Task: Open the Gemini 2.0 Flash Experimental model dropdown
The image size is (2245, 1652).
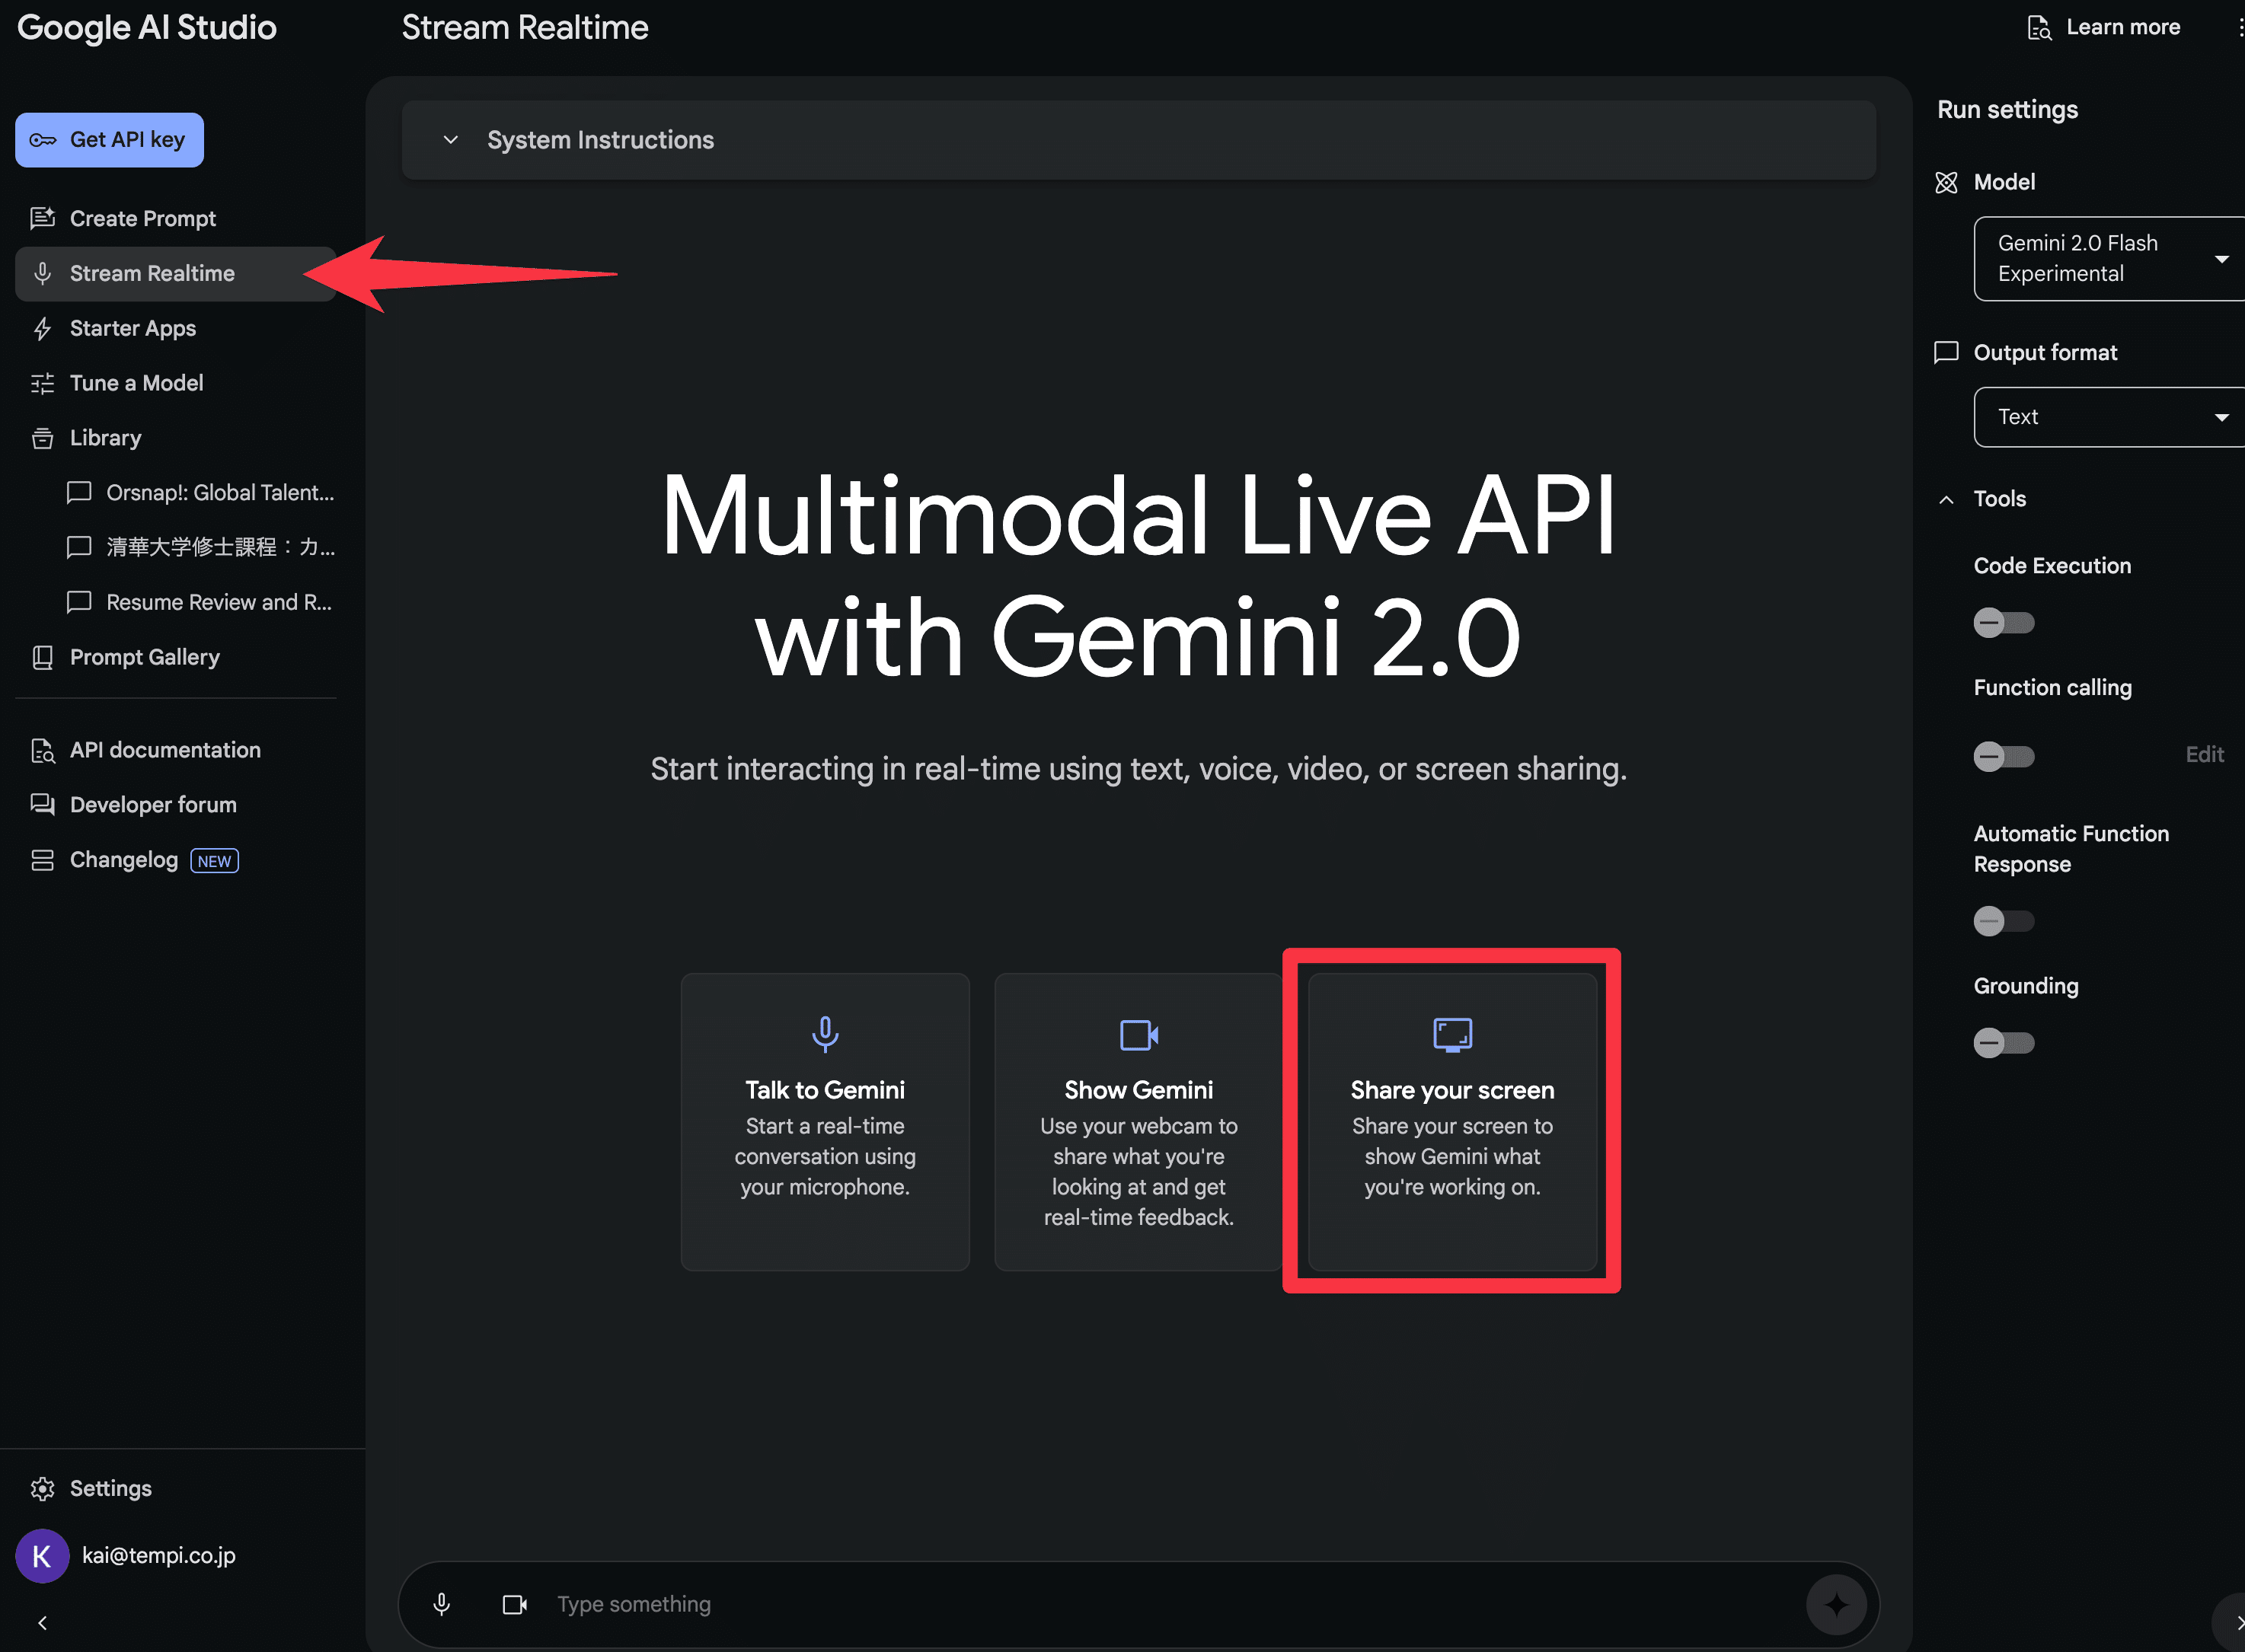Action: tap(2109, 259)
